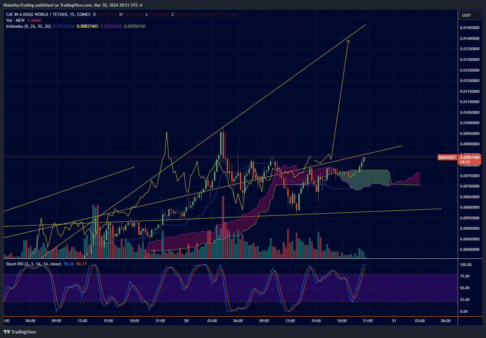
Task: Click the KinkoHyoTrading published header text
Action: click(73, 5)
